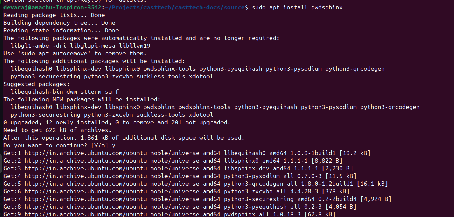Click the small handle at the left window edge
The image size is (454, 217).
pyautogui.click(x=1, y=161)
